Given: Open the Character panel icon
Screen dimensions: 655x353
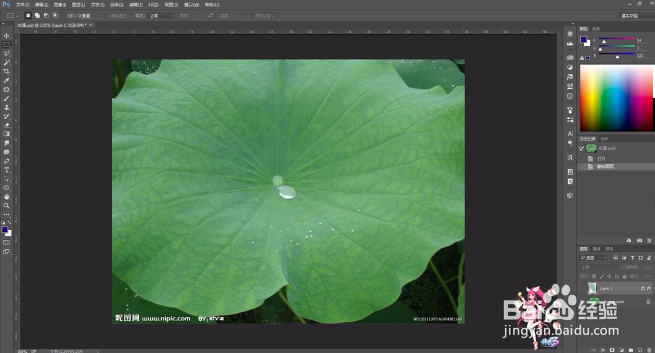Looking at the screenshot, I should click(x=570, y=134).
